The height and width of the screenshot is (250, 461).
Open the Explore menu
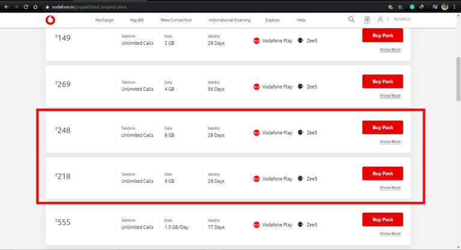273,20
